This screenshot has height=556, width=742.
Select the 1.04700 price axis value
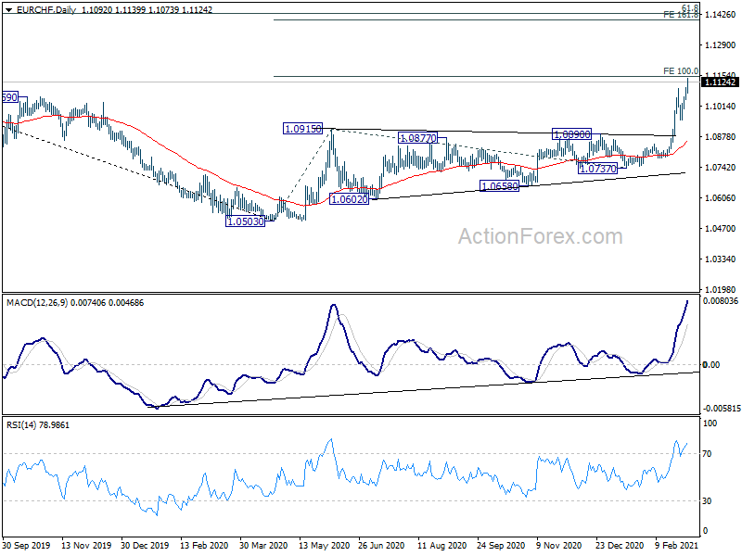click(721, 228)
